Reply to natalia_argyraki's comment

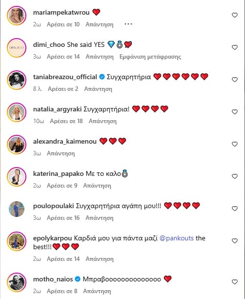click(x=102, y=121)
